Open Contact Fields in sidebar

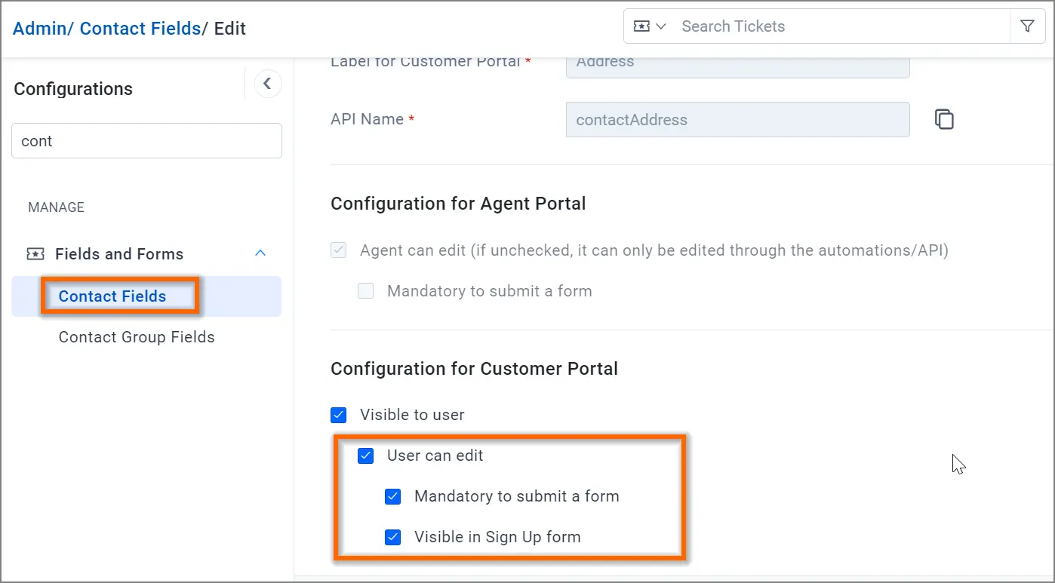pyautogui.click(x=146, y=296)
